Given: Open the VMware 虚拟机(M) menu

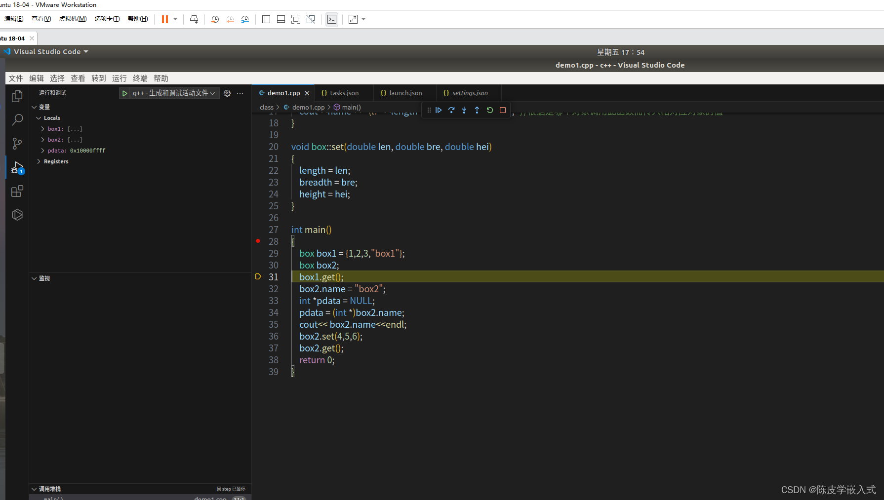Looking at the screenshot, I should 73,19.
